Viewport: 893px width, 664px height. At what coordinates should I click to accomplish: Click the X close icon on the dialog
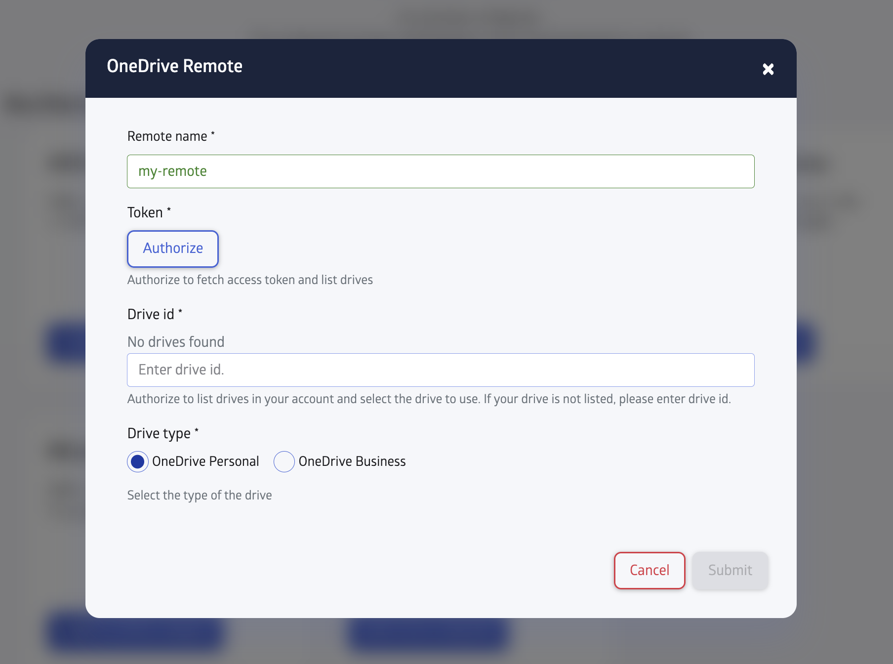[769, 69]
